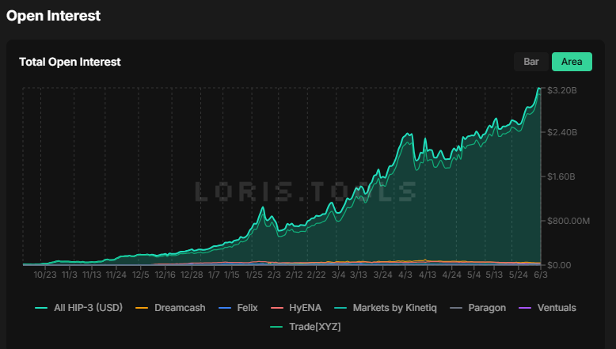Click the $0.00 axis label
The width and height of the screenshot is (616, 349).
559,265
